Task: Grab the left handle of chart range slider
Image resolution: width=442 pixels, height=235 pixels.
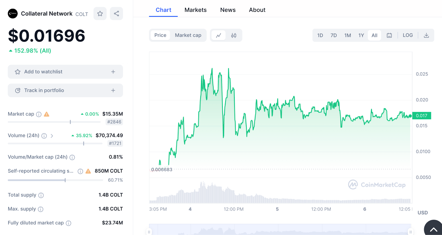Action: (149, 232)
